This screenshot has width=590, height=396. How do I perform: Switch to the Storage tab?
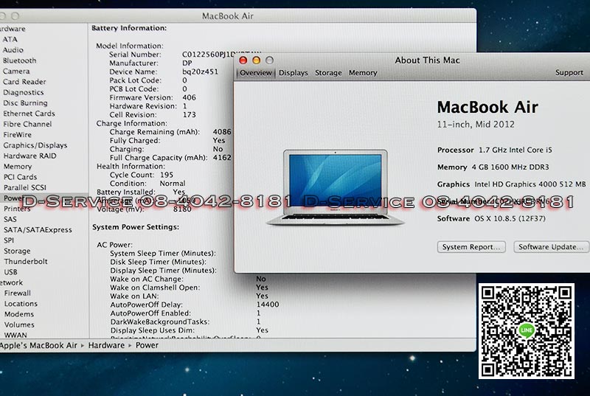pyautogui.click(x=328, y=73)
